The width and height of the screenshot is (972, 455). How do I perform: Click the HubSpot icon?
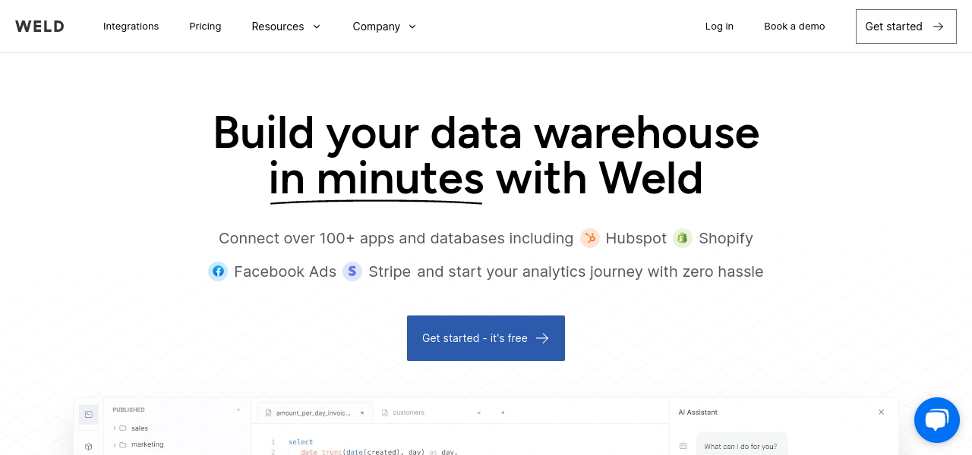tap(590, 238)
